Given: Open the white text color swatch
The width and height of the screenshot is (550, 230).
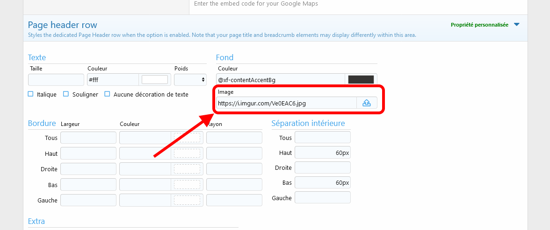Looking at the screenshot, I should pyautogui.click(x=154, y=80).
